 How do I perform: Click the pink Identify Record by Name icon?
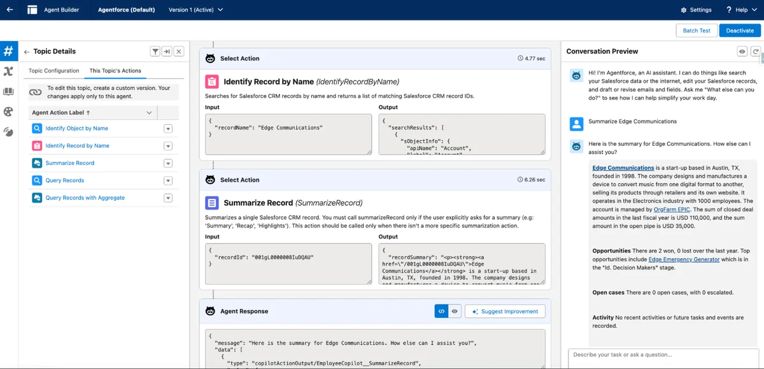tap(37, 145)
